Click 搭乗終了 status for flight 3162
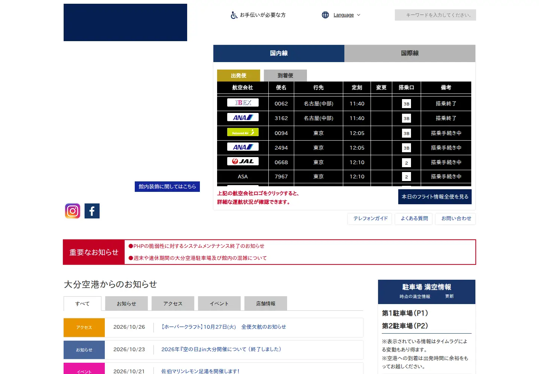 pos(446,118)
